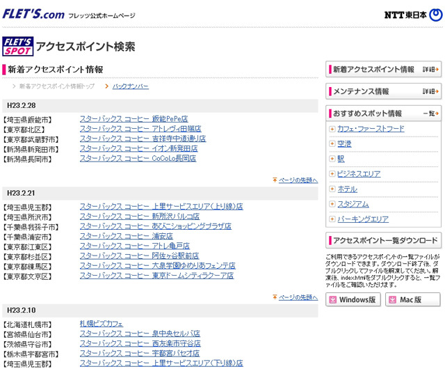Open スターバックス CoCoLo長岡店 link
The image size is (445, 369).
[x=138, y=158]
